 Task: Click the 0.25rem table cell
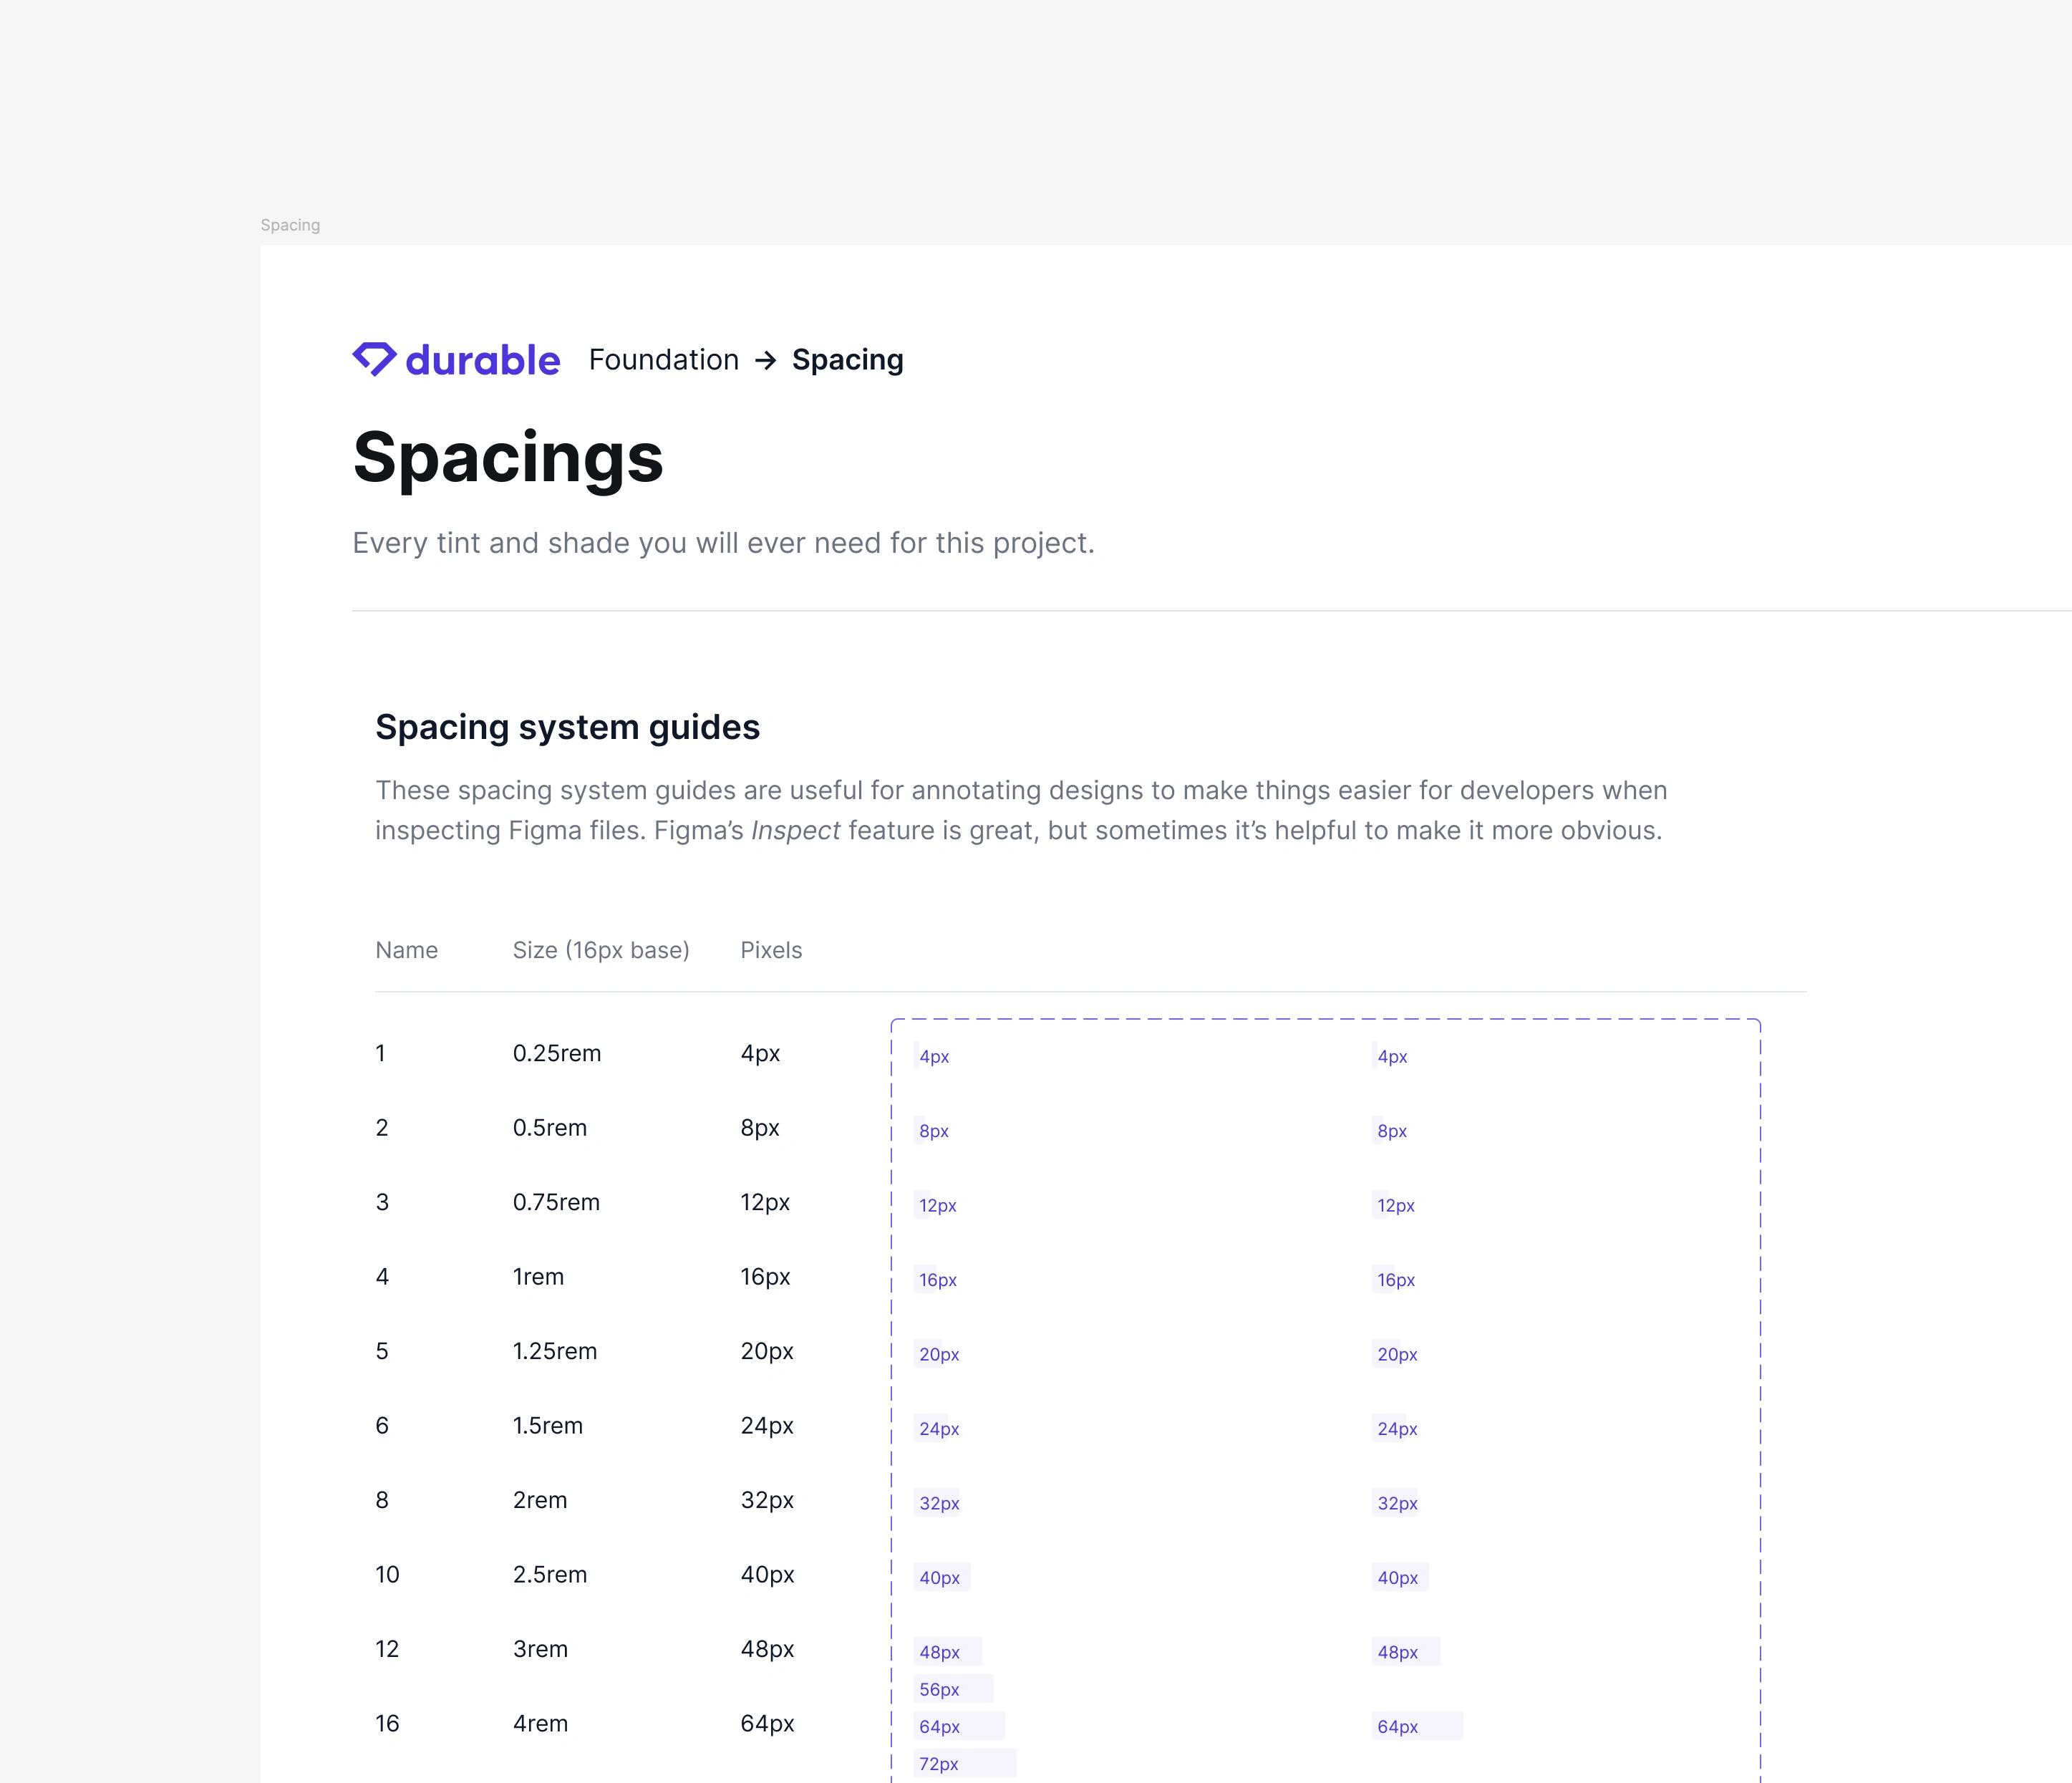click(x=557, y=1053)
